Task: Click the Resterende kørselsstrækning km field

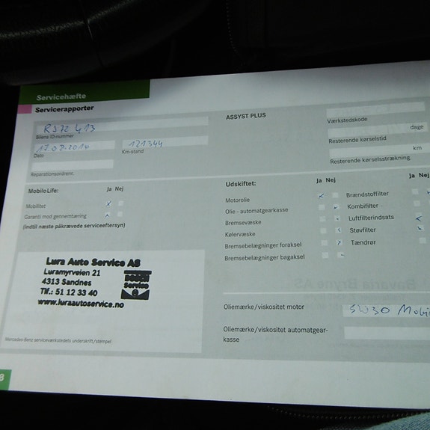Action: click(x=380, y=151)
